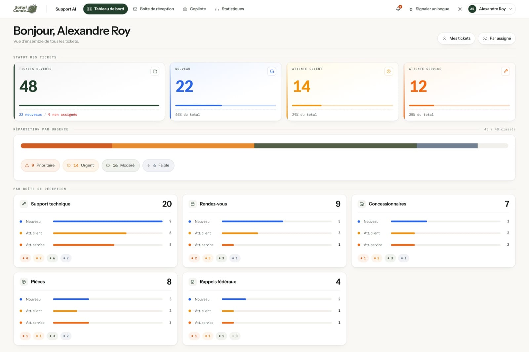Image resolution: width=529 pixels, height=352 pixels.
Task: Click Att. client row in Support technique
Action: coord(96,233)
